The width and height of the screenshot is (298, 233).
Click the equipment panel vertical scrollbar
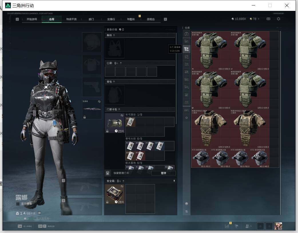pyautogui.click(x=176, y=78)
